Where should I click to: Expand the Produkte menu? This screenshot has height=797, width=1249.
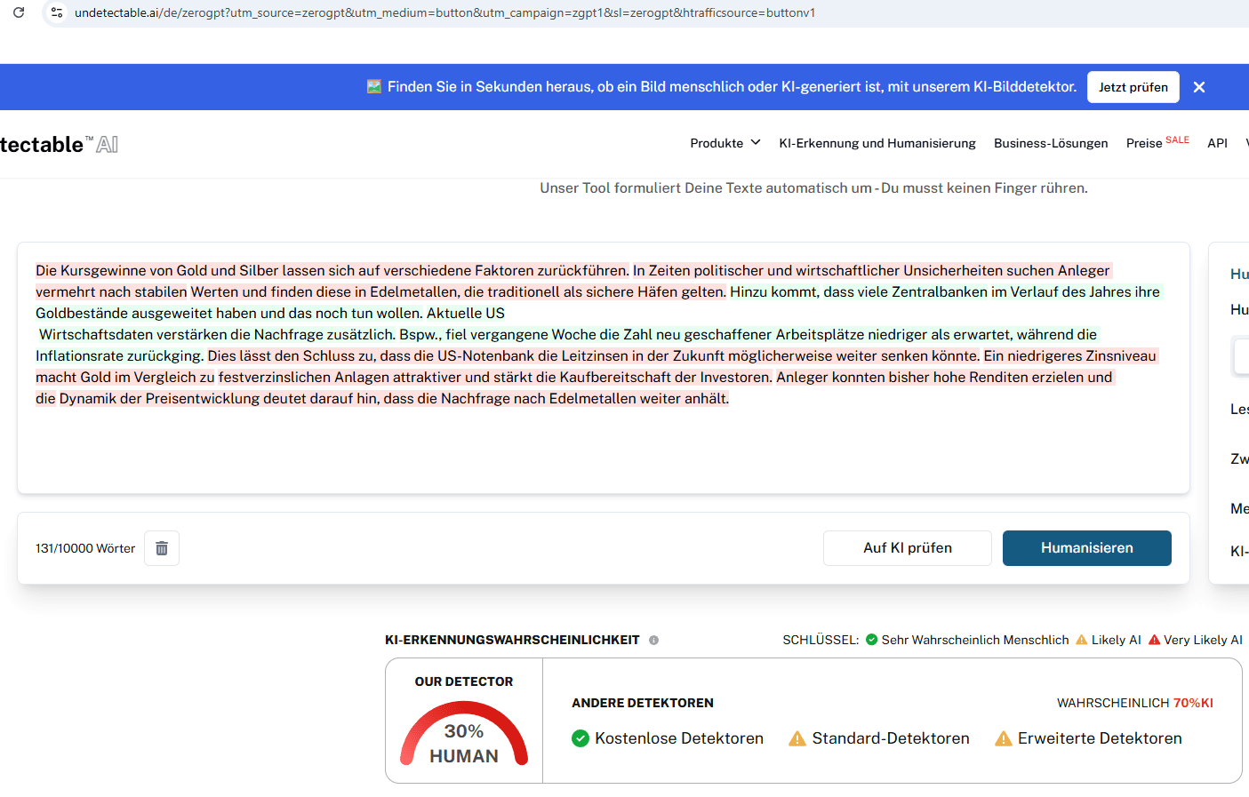[x=725, y=143]
